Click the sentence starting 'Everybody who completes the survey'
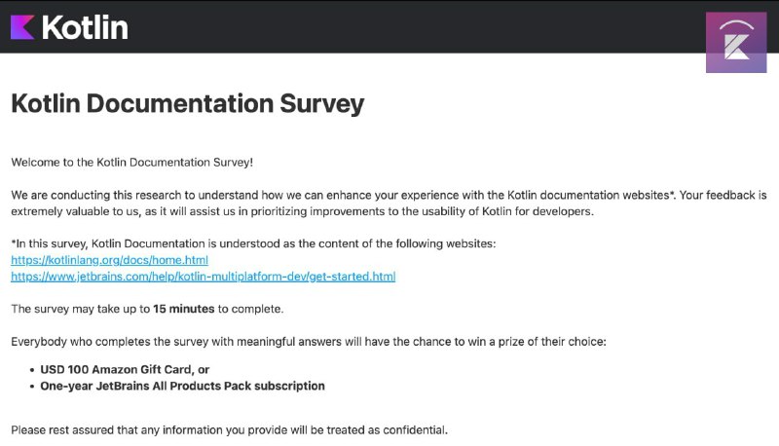Viewport: 779px width, 446px height. coord(309,342)
